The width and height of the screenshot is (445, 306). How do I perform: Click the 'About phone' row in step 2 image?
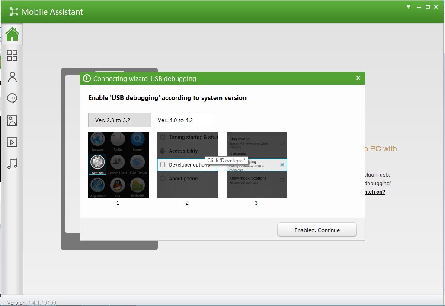[188, 178]
